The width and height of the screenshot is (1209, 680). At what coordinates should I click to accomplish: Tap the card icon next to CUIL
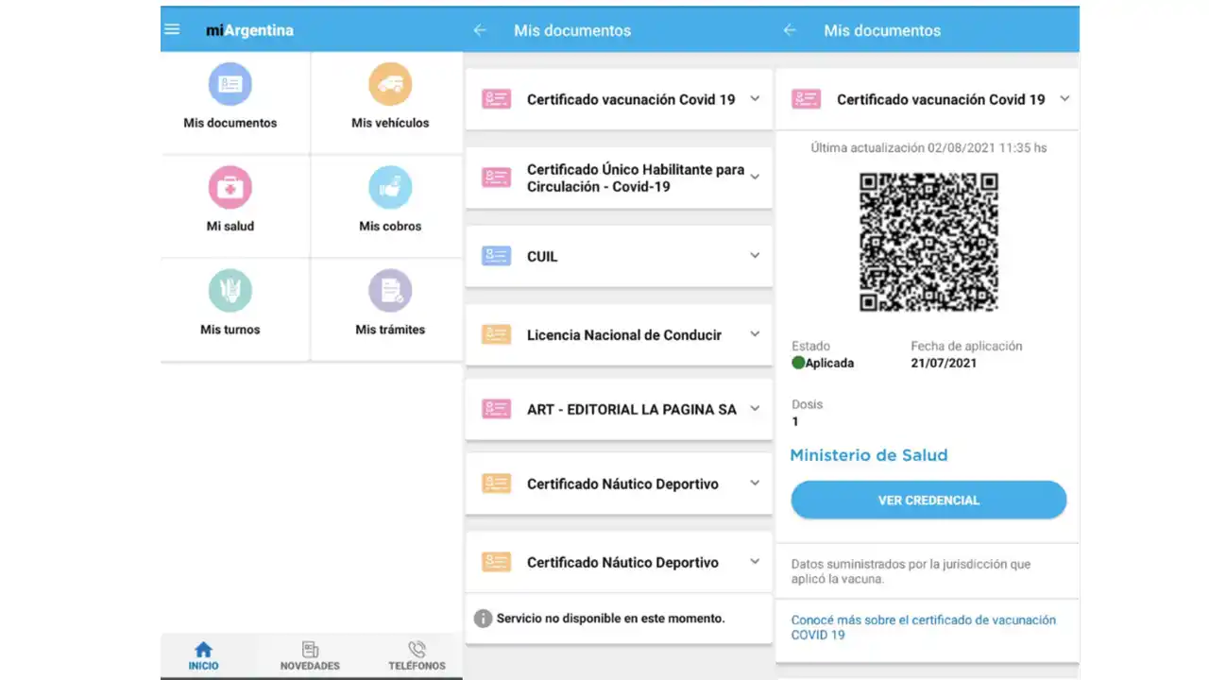coord(496,255)
